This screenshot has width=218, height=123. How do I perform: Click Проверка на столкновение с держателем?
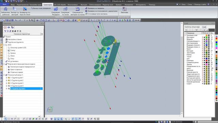click(101, 11)
